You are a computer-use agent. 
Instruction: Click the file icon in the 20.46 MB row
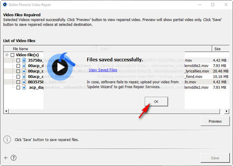tap(24, 71)
